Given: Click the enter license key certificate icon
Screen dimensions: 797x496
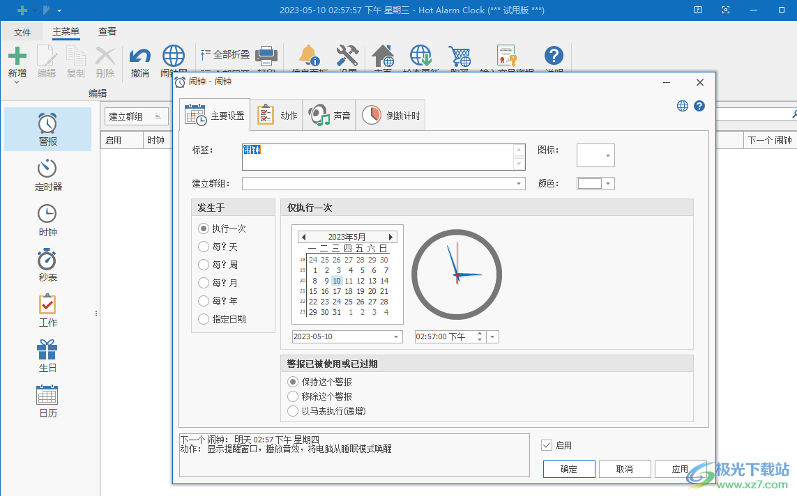Looking at the screenshot, I should pos(507,56).
